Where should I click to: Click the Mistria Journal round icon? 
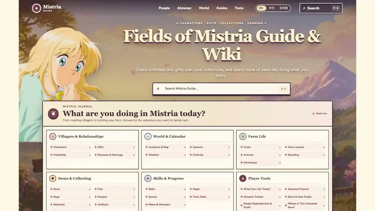click(x=53, y=114)
